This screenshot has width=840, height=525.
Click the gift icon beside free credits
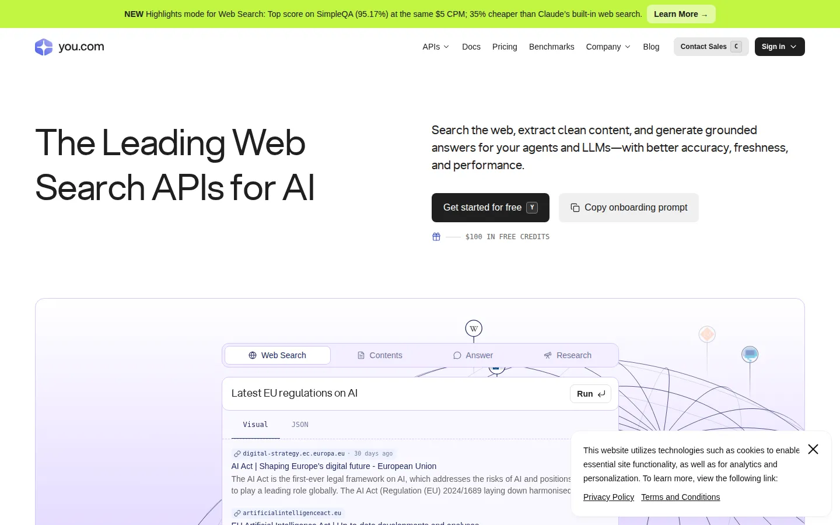436,237
